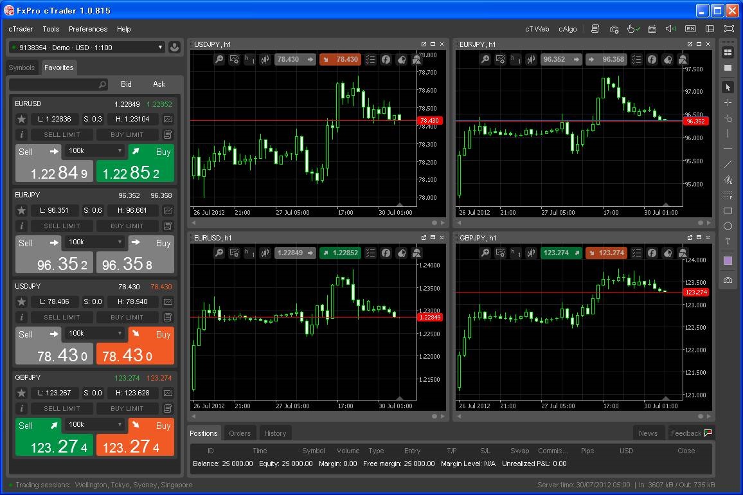Open the keyboard hotkeys icon
Screen dimensions: 743x495
652,29
